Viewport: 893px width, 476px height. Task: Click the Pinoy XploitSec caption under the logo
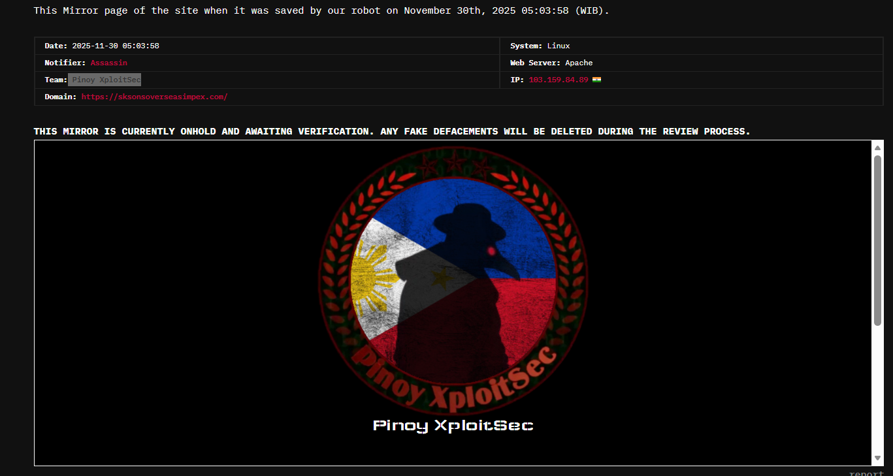pyautogui.click(x=453, y=424)
